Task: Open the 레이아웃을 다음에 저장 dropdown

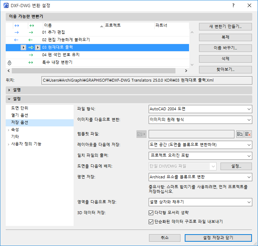Action: pyautogui.click(x=200, y=145)
